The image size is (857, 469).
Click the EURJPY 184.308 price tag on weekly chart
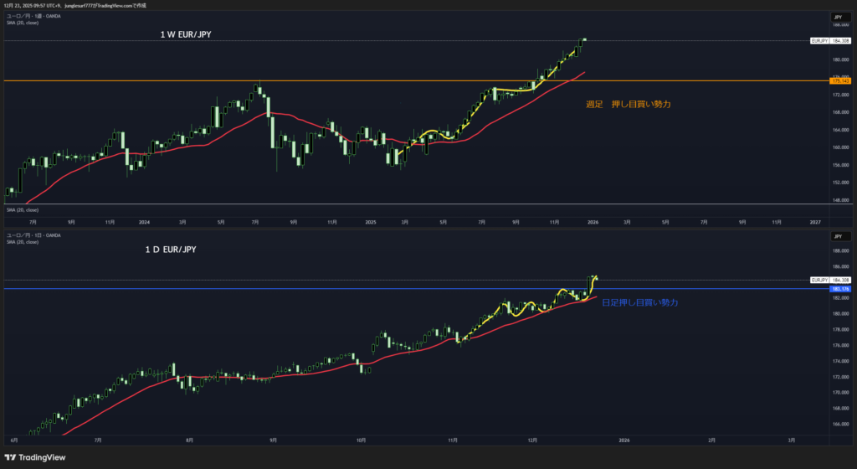pos(830,40)
